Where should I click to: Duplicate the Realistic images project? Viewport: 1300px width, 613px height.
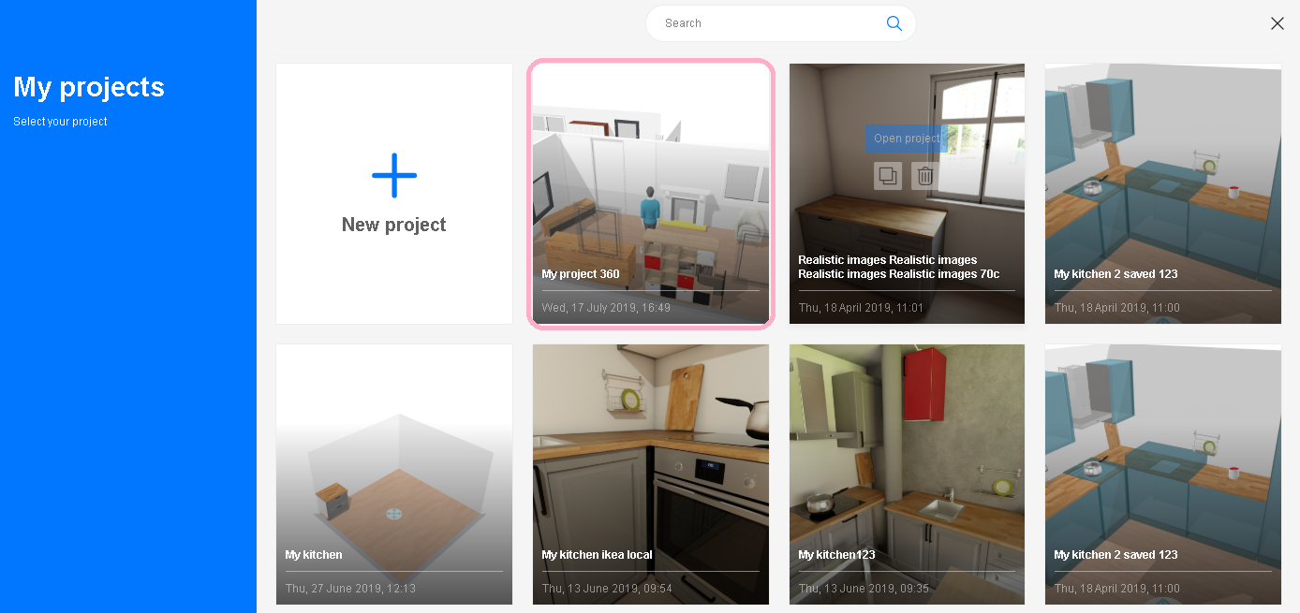pos(887,175)
